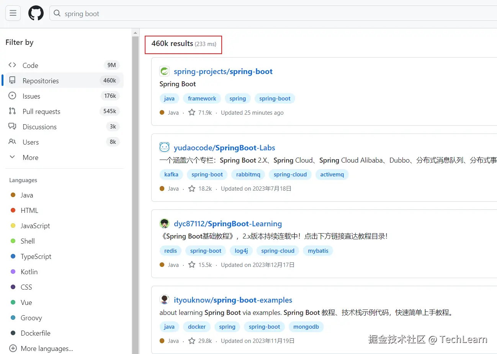Show Users results

(64, 142)
